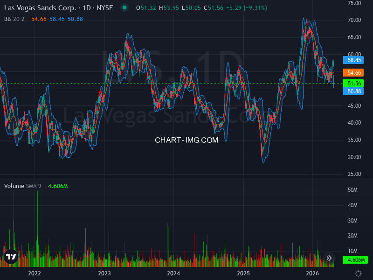Click the BB upper value 58.45 in legend

(57, 19)
